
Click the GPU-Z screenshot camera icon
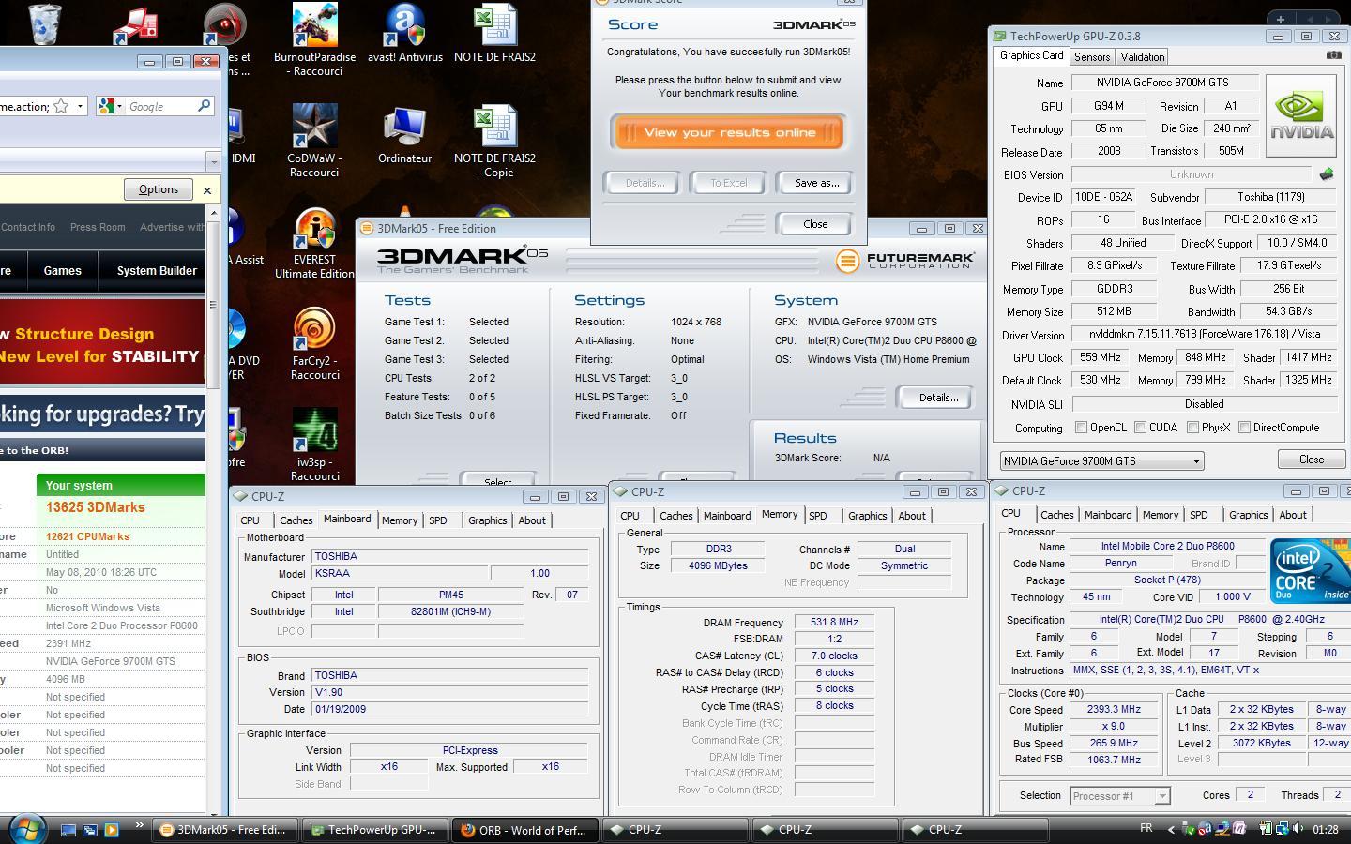point(1333,56)
